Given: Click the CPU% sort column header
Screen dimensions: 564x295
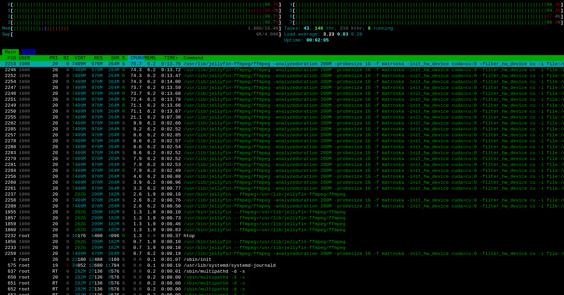Looking at the screenshot, I should coord(136,58).
